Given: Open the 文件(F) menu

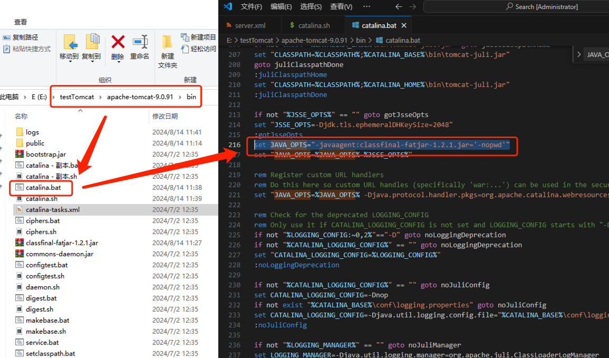Looking at the screenshot, I should click(252, 6).
